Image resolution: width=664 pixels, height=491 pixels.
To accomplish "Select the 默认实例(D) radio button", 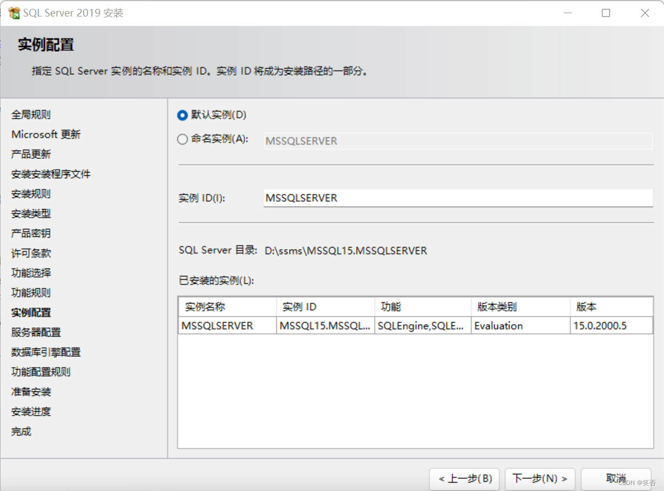I will coord(183,115).
